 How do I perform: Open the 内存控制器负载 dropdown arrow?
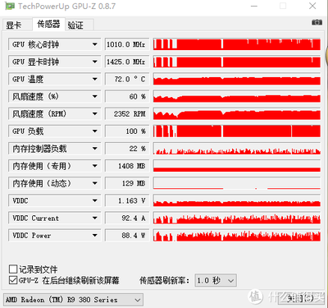[x=95, y=149]
